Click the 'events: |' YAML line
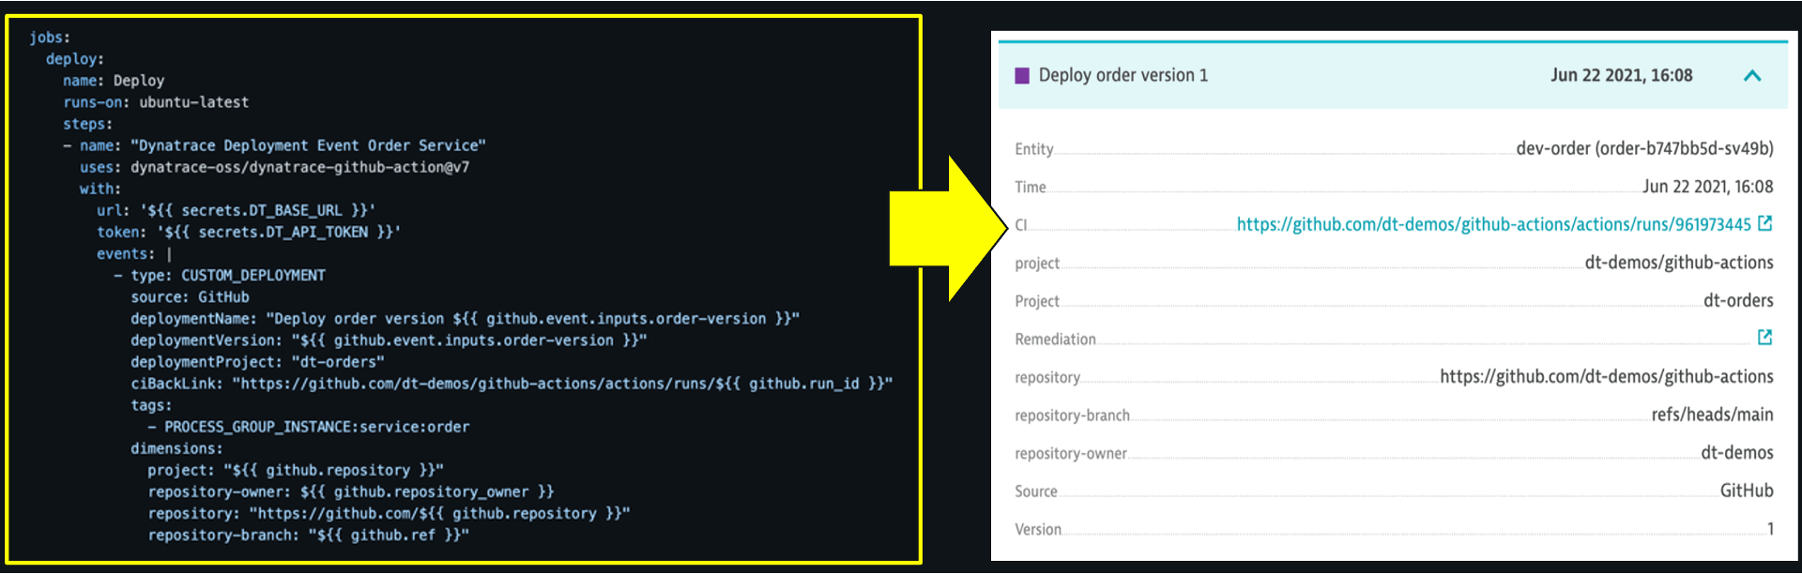Image resolution: width=1802 pixels, height=574 pixels. click(x=134, y=253)
